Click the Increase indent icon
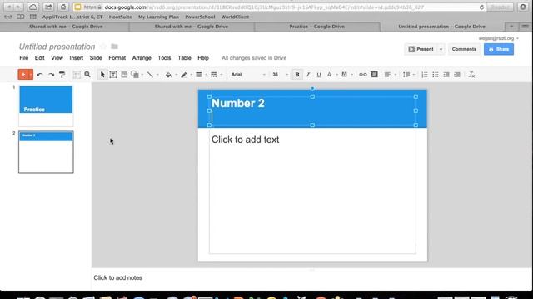 (457, 75)
